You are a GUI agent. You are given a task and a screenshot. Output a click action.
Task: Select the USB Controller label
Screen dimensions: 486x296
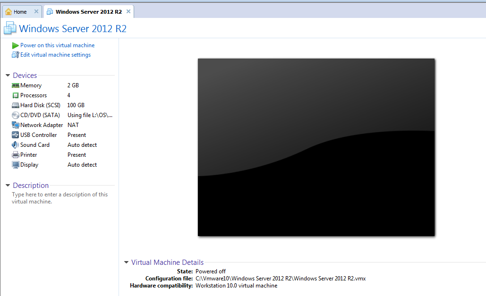pyautogui.click(x=38, y=135)
